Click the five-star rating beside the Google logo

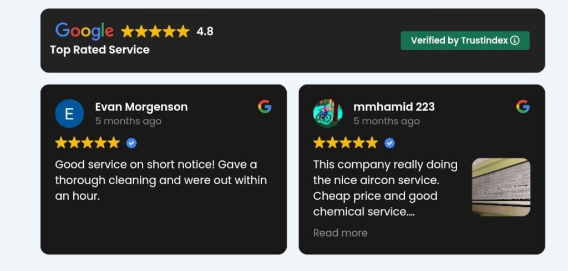click(x=155, y=32)
